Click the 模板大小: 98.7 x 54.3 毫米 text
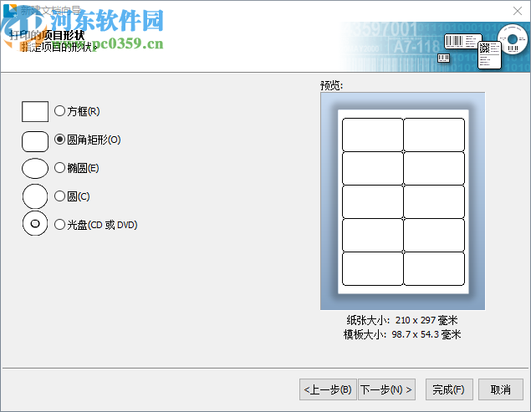 tap(402, 334)
